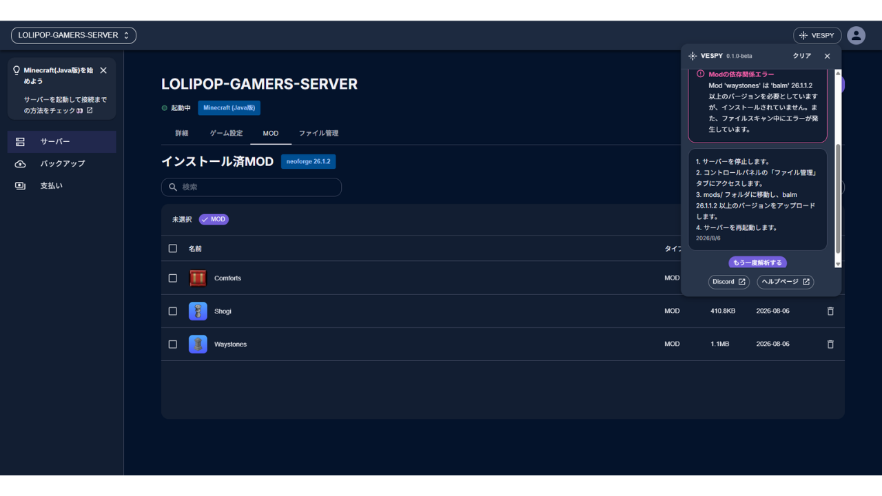Click the Modの依存関係エラー heading
This screenshot has height=496, width=882.
[x=741, y=74]
